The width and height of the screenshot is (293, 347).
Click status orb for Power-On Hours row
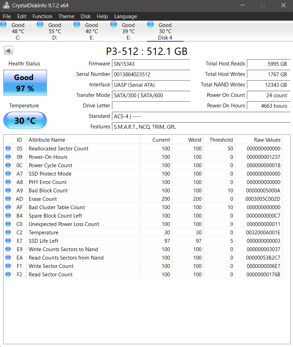[8, 157]
